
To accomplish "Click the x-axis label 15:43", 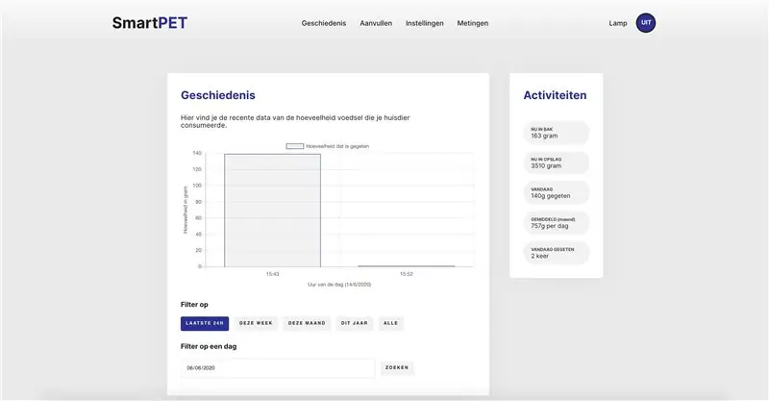I will [273, 274].
